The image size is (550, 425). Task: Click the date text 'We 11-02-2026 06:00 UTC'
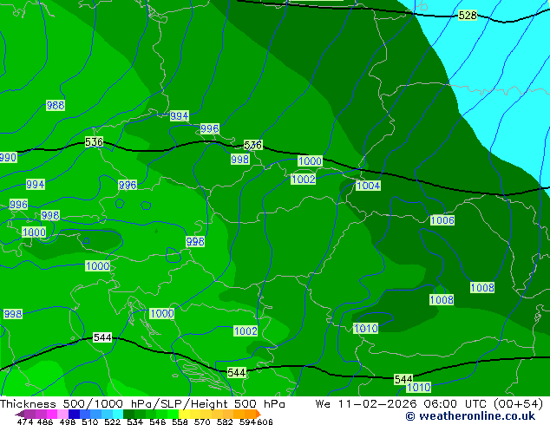click(x=401, y=403)
